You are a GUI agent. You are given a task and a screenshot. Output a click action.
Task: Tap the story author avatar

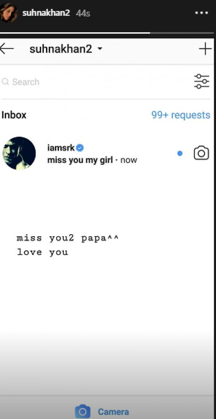8,13
